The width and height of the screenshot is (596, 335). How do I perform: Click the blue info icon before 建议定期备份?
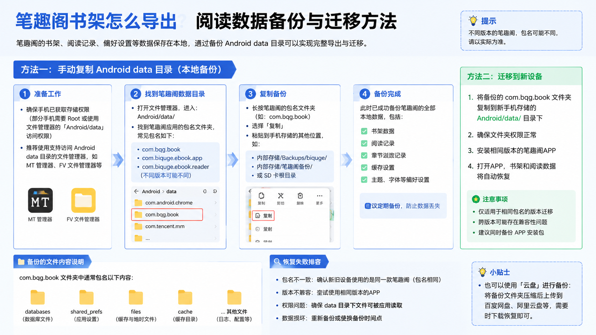pos(368,206)
